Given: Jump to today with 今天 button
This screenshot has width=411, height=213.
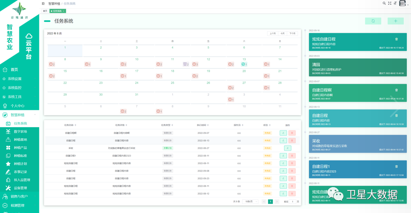Looking at the screenshot, I should point(282,34).
